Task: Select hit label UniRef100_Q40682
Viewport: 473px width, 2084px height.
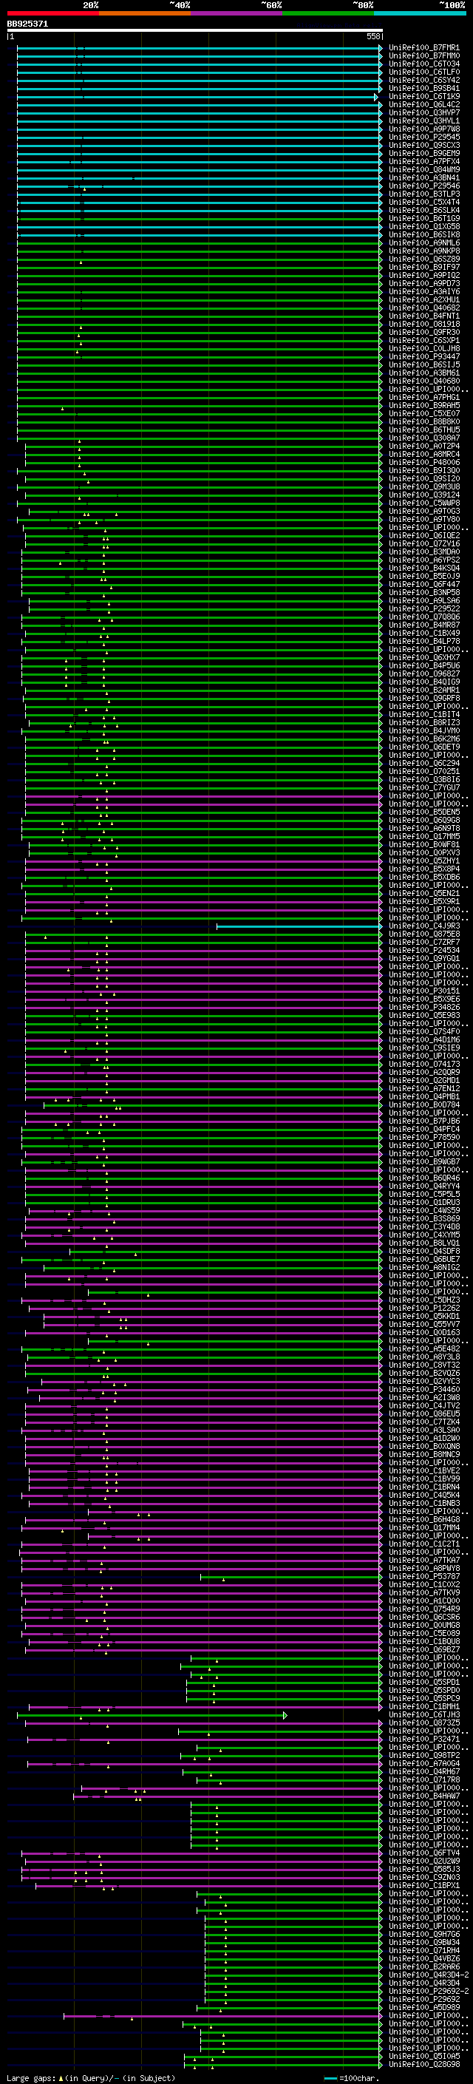Action: [423, 308]
